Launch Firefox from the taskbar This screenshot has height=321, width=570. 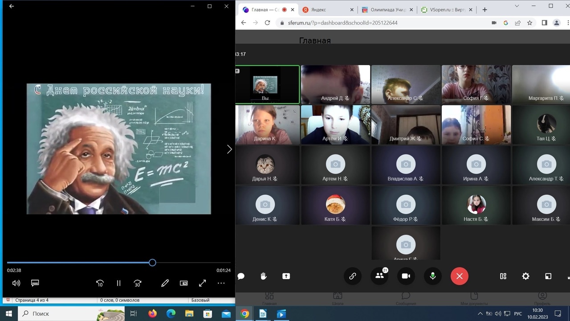(152, 314)
